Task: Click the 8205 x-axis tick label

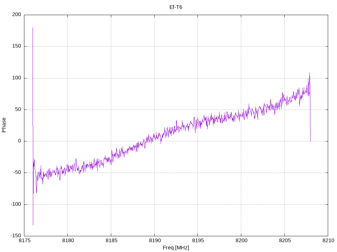Action: [284, 241]
